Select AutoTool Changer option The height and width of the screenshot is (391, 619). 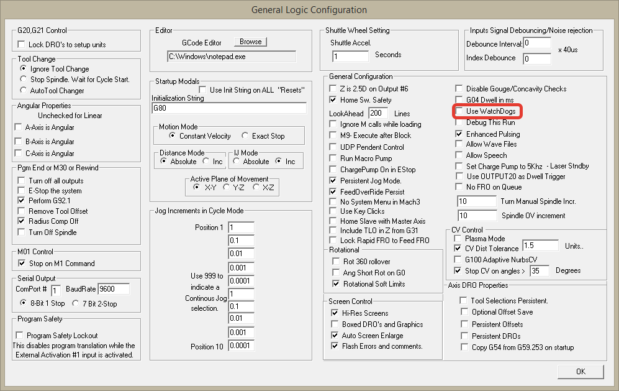tap(24, 90)
